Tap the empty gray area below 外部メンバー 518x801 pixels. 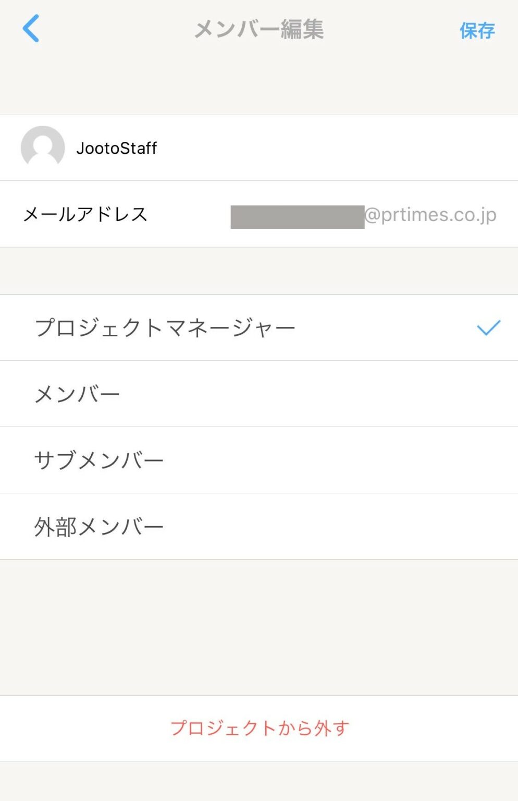click(x=259, y=626)
